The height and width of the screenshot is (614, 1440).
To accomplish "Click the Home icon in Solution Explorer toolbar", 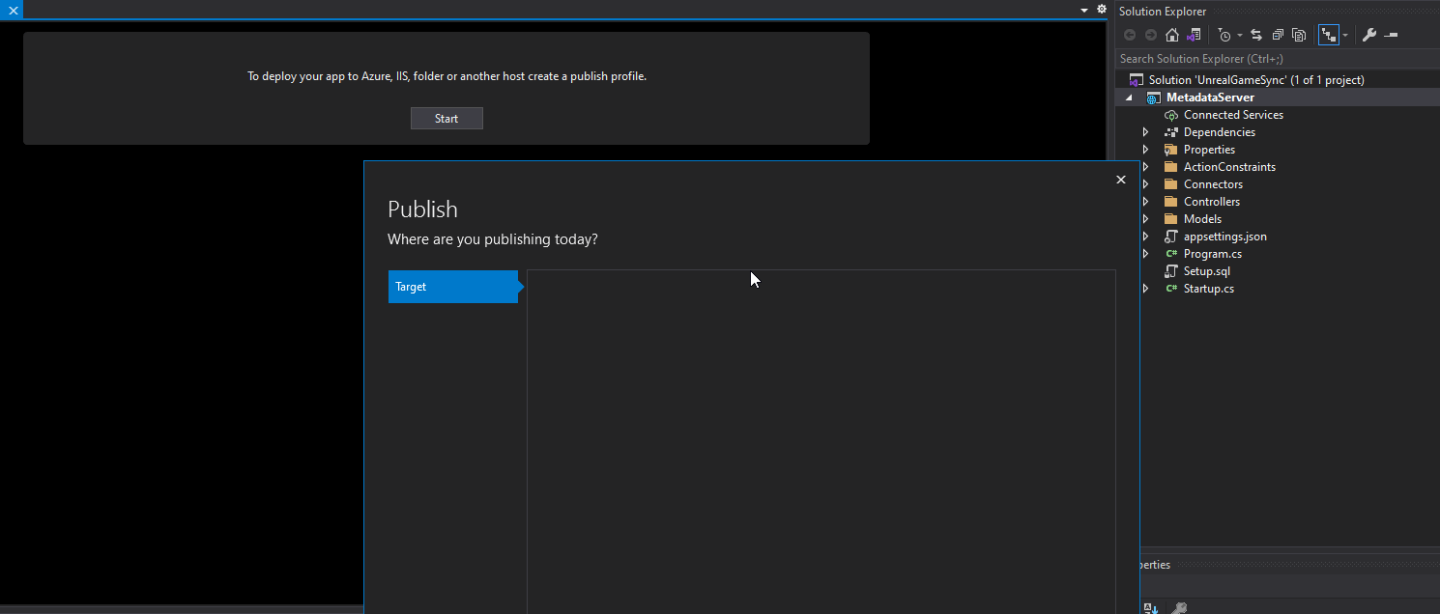I will click(x=1172, y=35).
